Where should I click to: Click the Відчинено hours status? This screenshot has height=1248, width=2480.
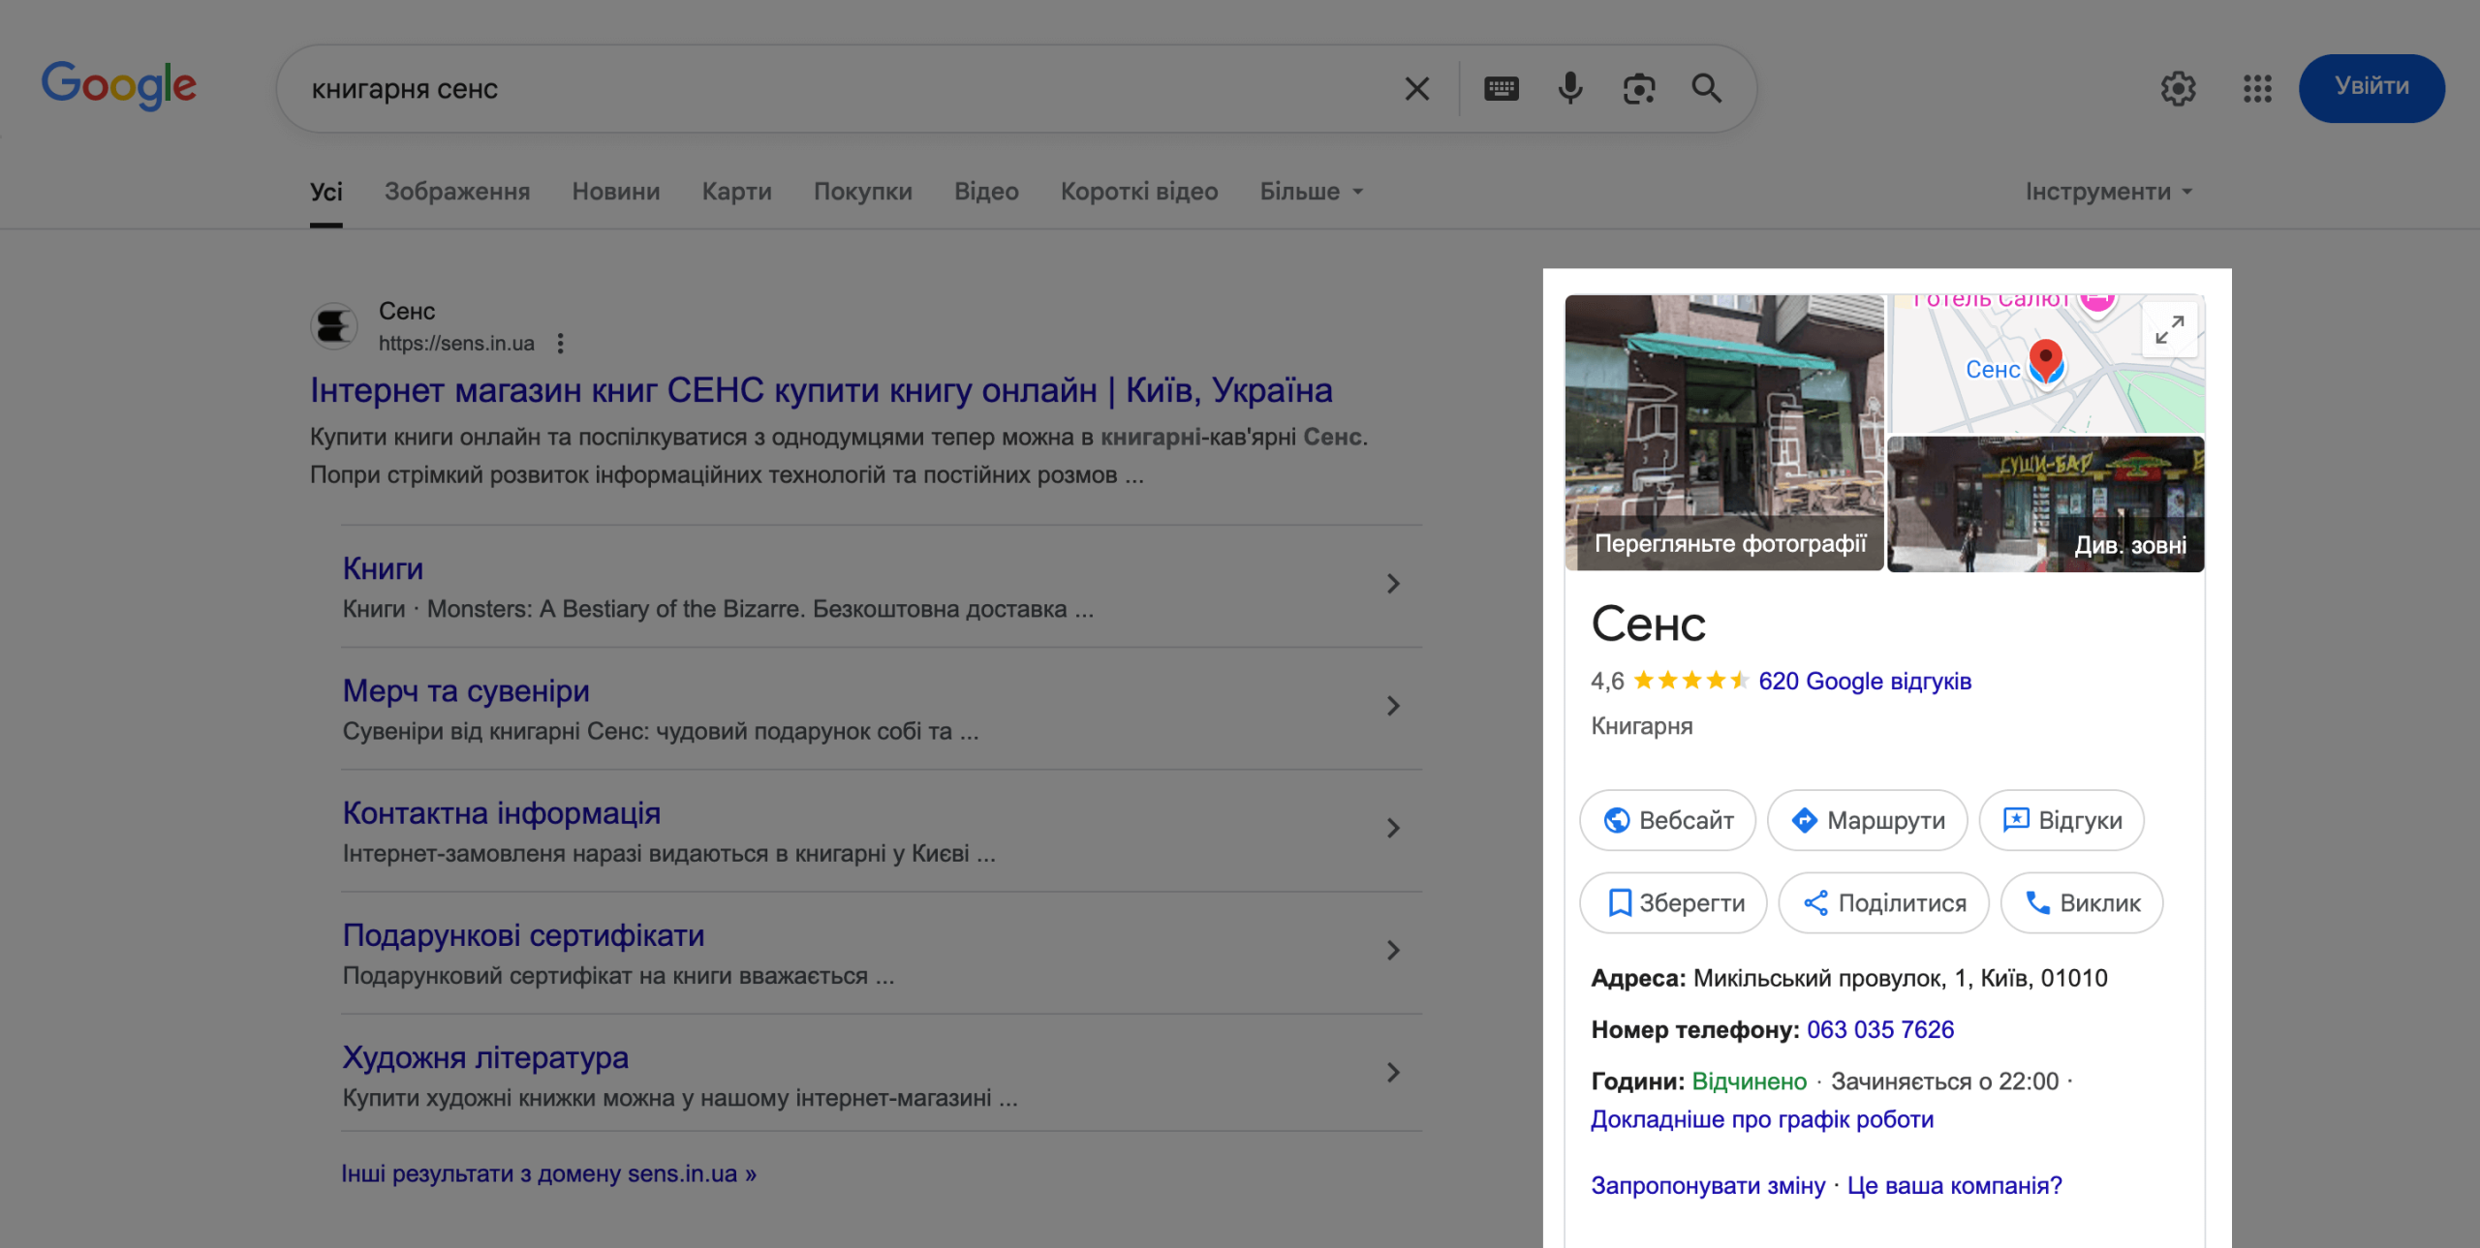1749,1081
